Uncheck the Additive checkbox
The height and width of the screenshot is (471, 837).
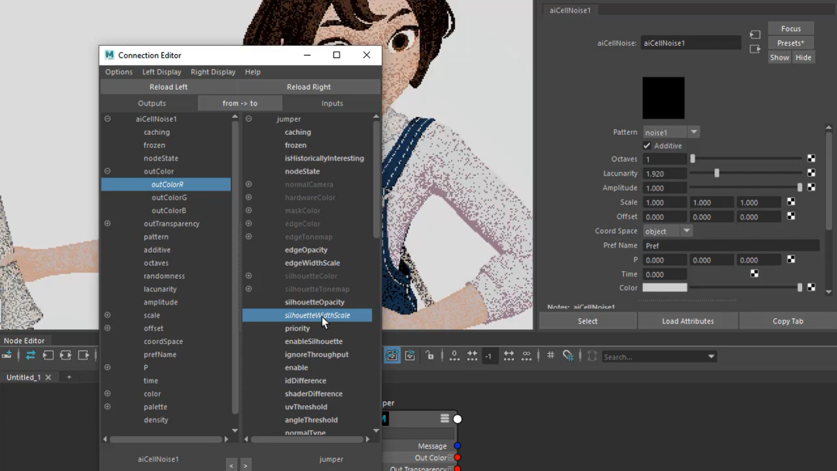click(648, 146)
